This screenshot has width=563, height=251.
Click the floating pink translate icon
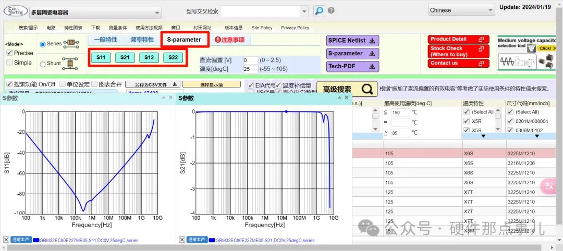[x=549, y=186]
